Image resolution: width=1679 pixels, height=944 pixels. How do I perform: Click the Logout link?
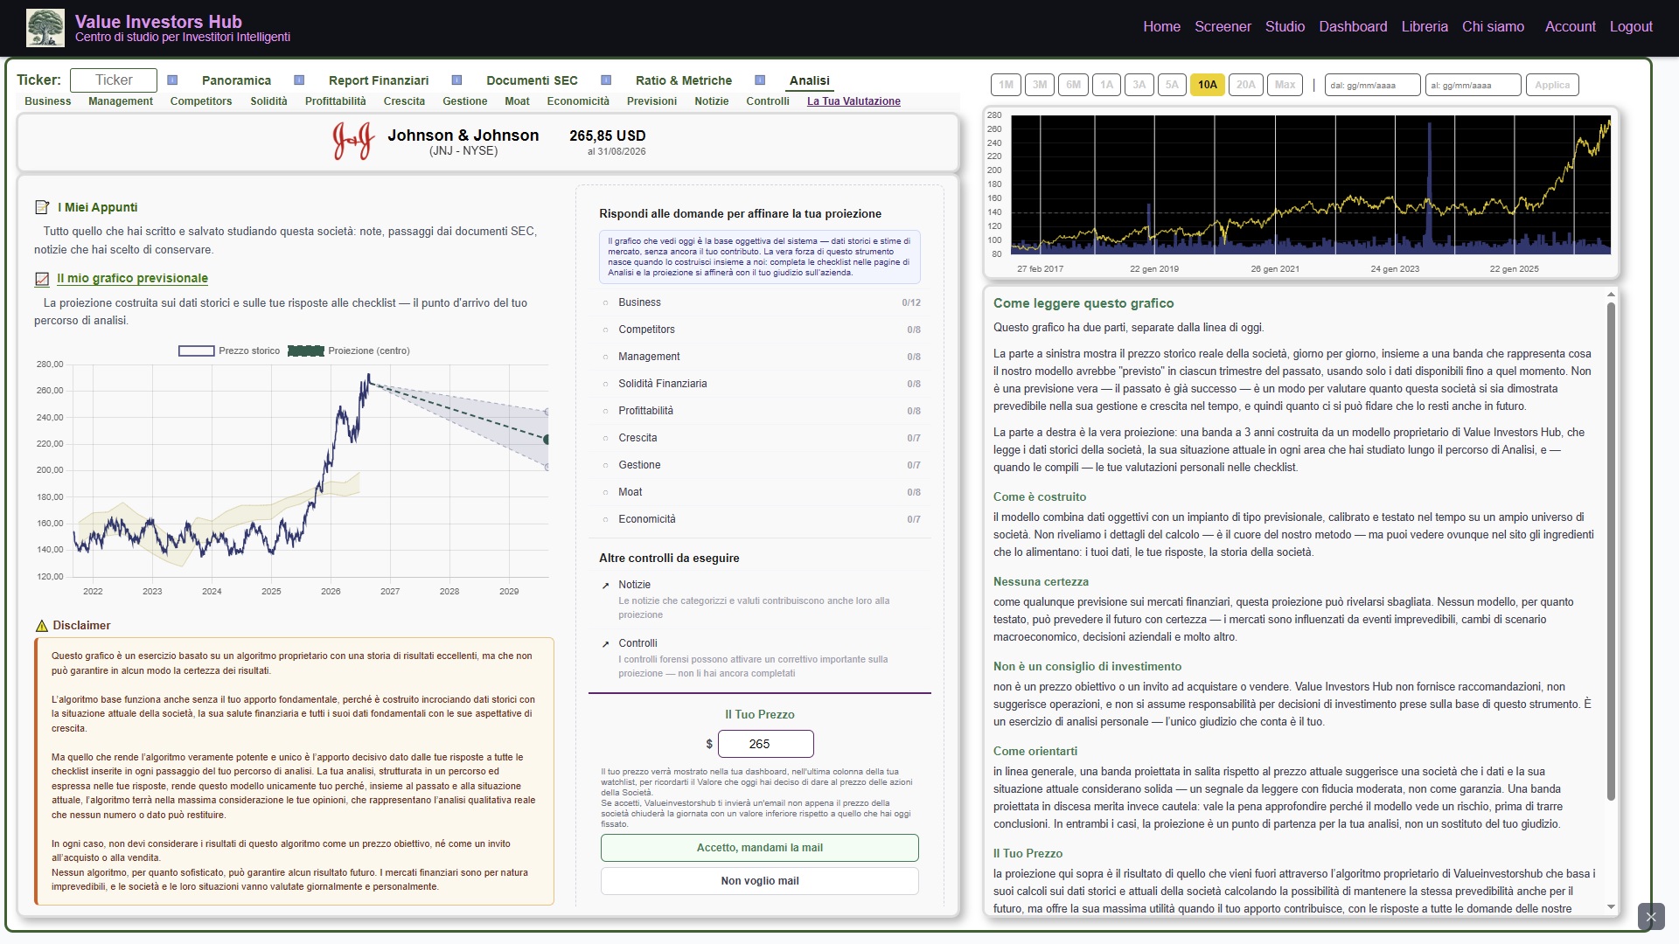tap(1631, 26)
